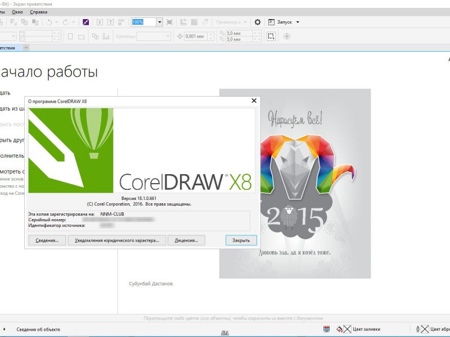Click the author name Суйунбай Дастанов

pos(151,284)
